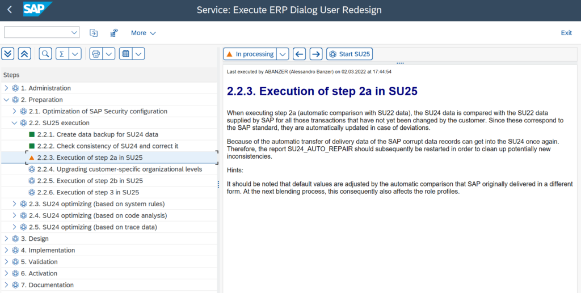
Task: Open the print options dropdown arrow
Action: (108, 54)
